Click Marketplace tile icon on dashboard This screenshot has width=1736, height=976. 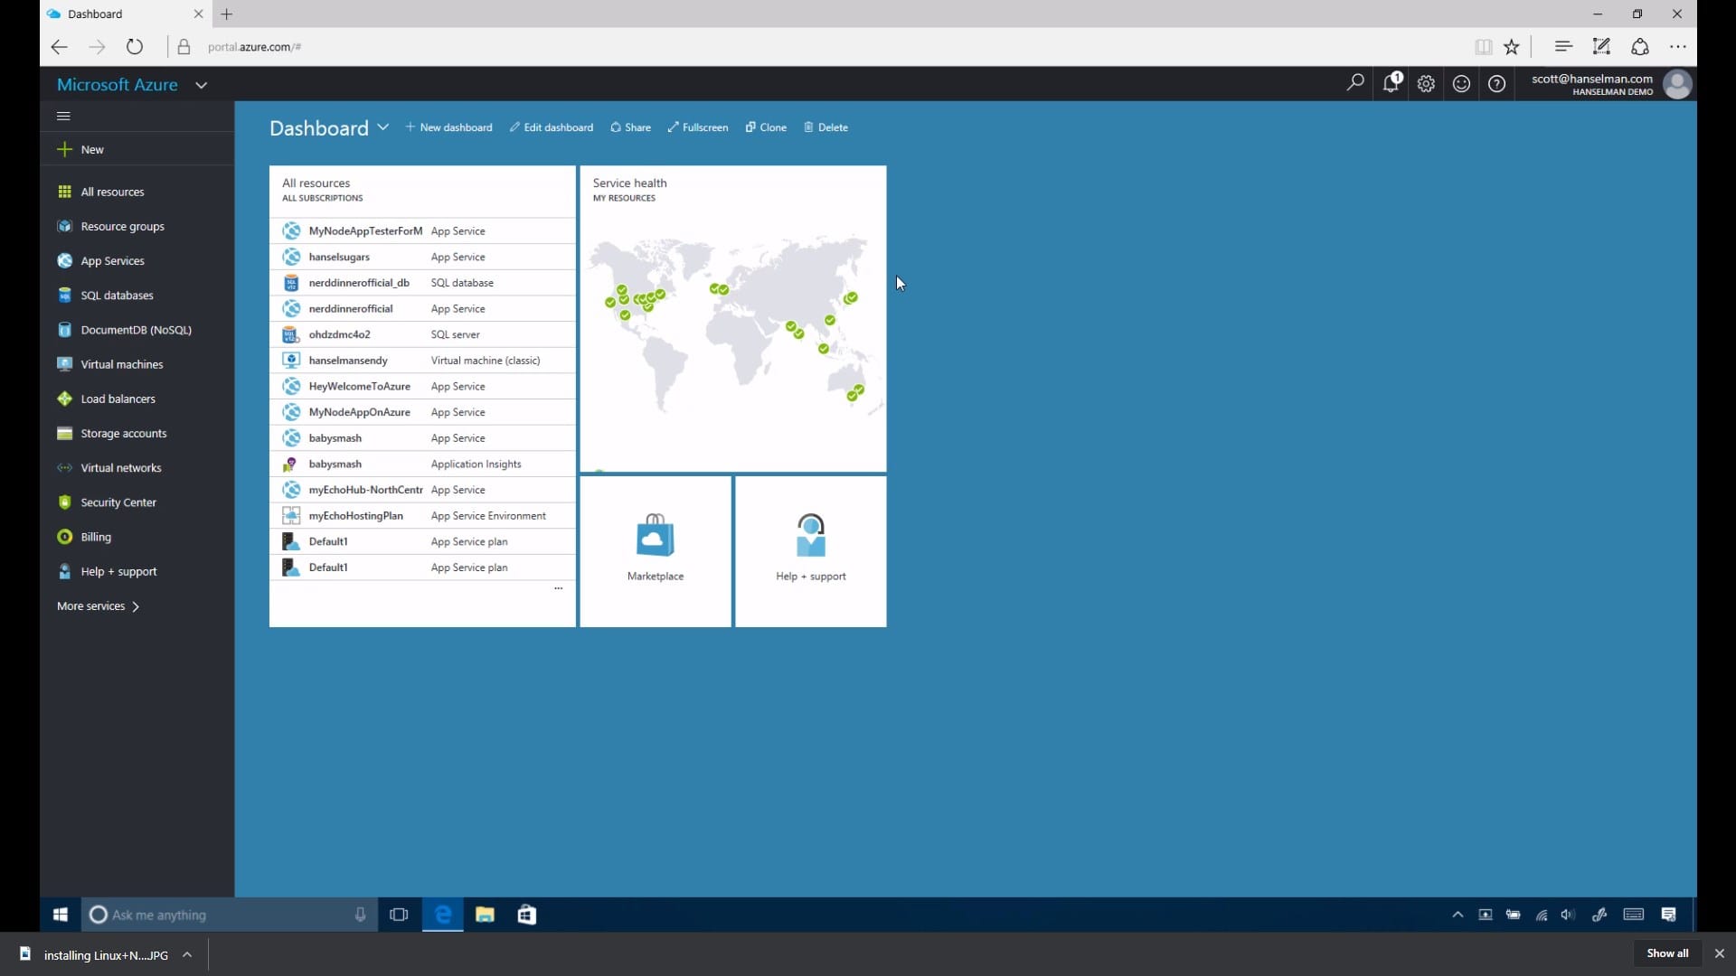click(x=655, y=534)
